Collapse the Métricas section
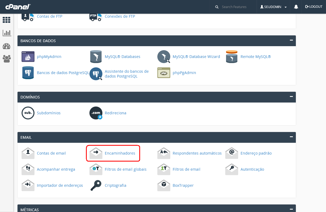Screen dimensions: 326x212 click(x=291, y=209)
